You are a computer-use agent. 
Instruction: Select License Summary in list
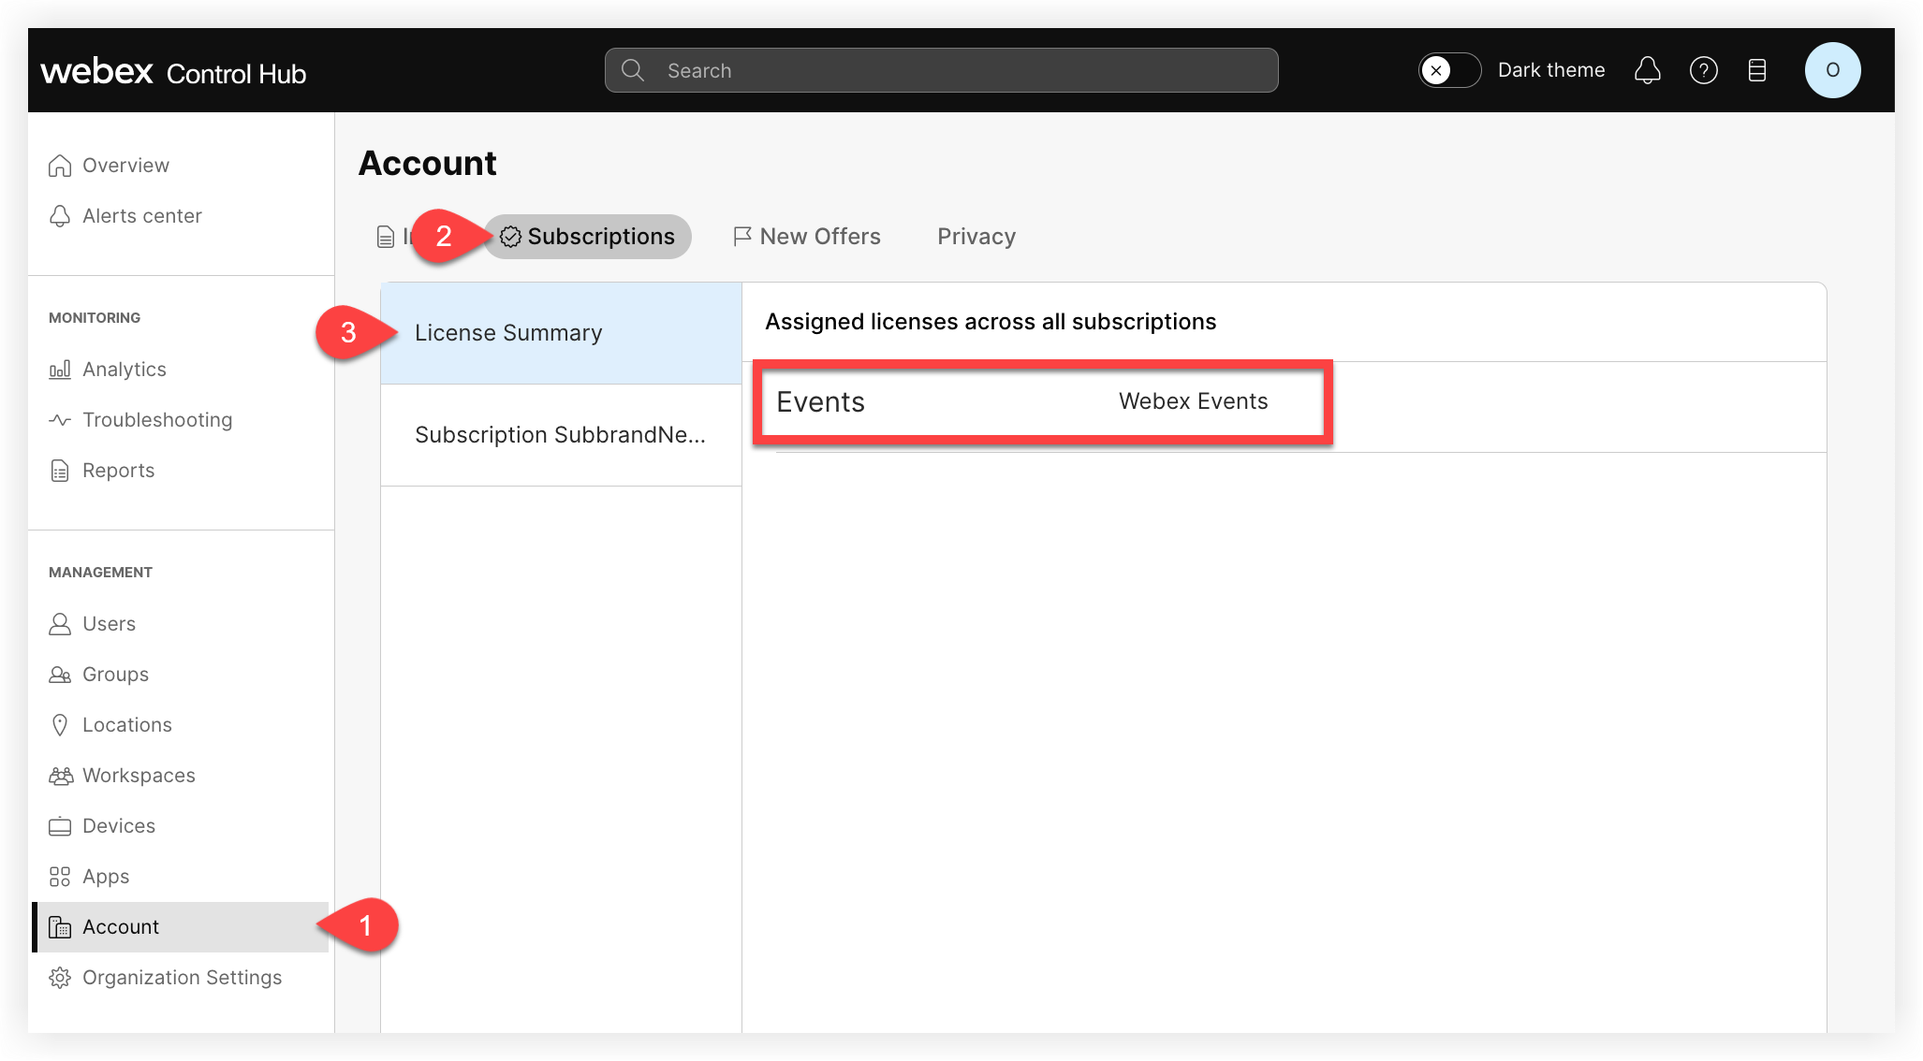[x=561, y=333]
